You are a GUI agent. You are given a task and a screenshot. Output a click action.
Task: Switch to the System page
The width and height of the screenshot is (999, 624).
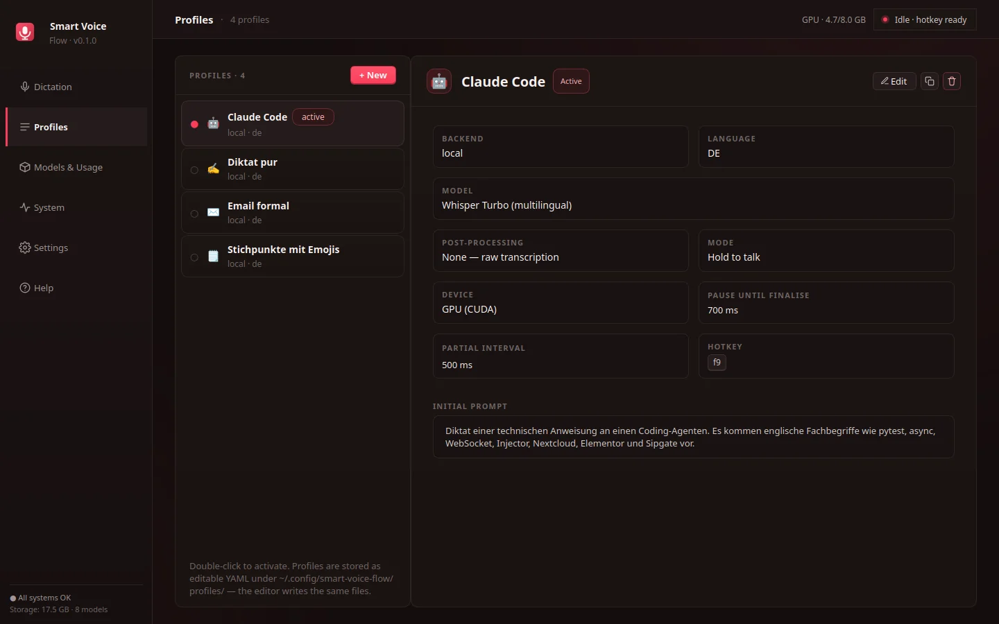(x=76, y=207)
